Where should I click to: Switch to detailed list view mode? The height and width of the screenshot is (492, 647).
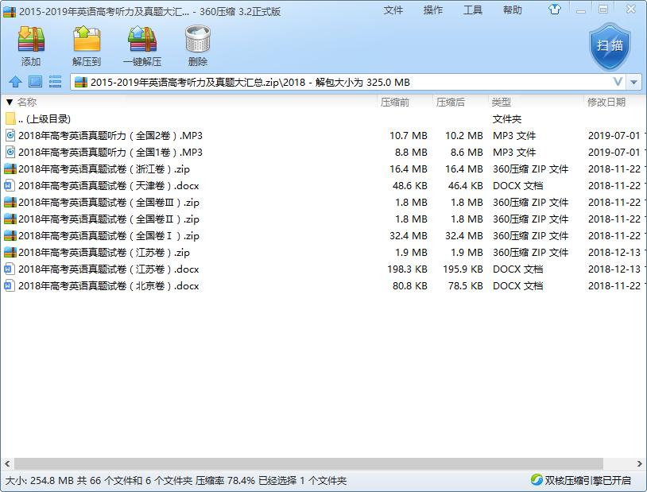click(56, 82)
